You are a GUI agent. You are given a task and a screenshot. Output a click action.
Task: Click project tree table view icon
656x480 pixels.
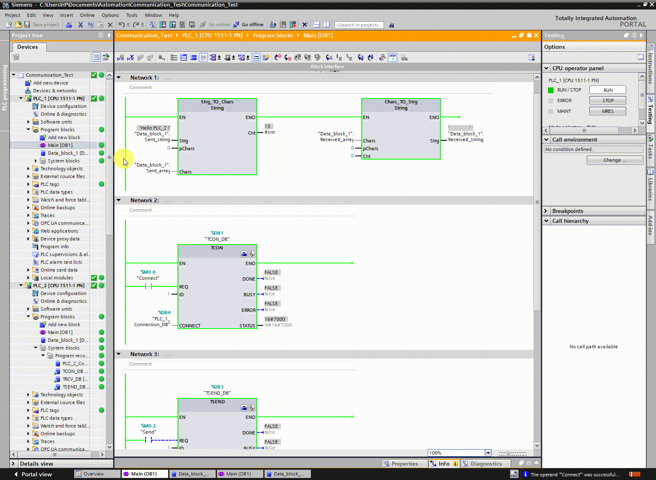pos(96,57)
